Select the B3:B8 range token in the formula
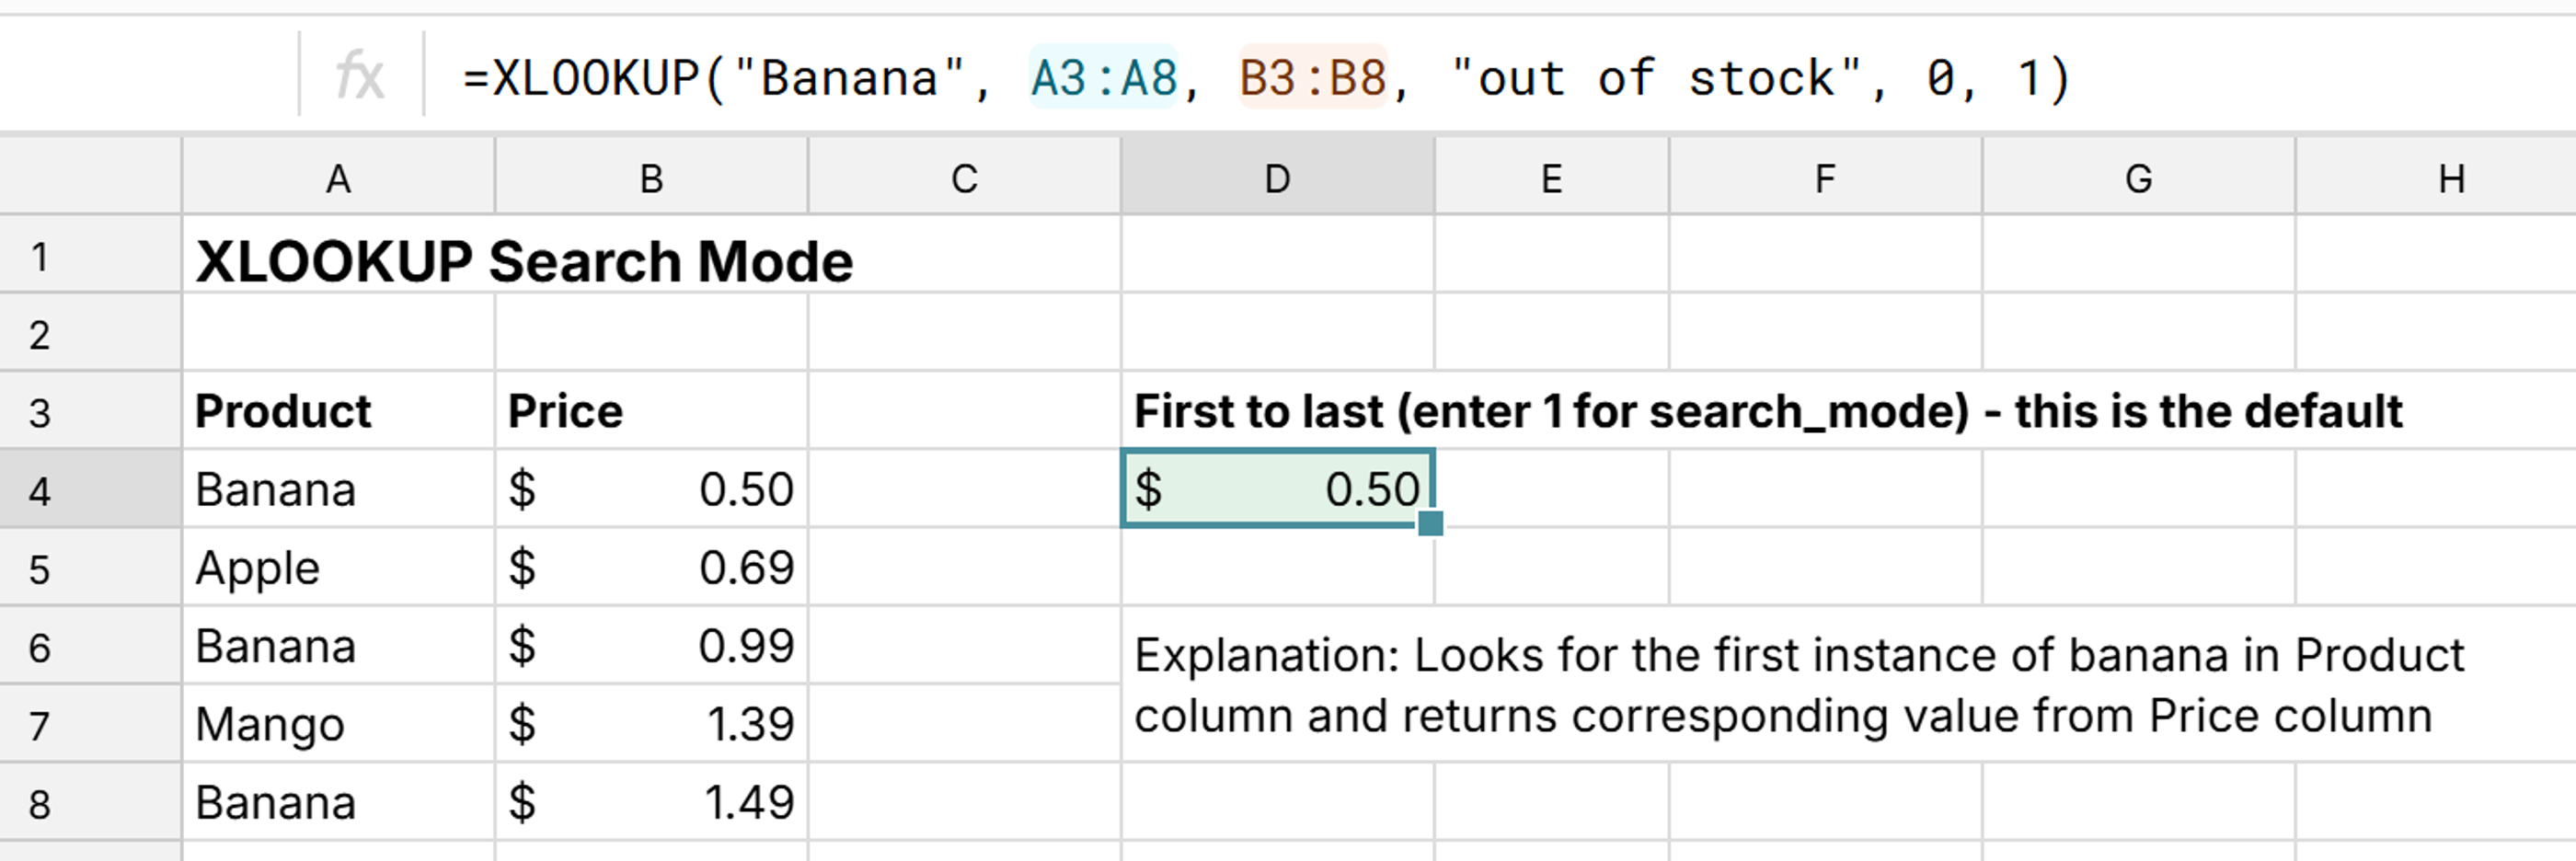 (1311, 77)
